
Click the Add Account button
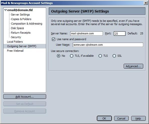tap(25, 97)
